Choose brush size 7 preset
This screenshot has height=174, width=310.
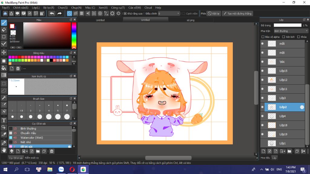tap(67, 107)
